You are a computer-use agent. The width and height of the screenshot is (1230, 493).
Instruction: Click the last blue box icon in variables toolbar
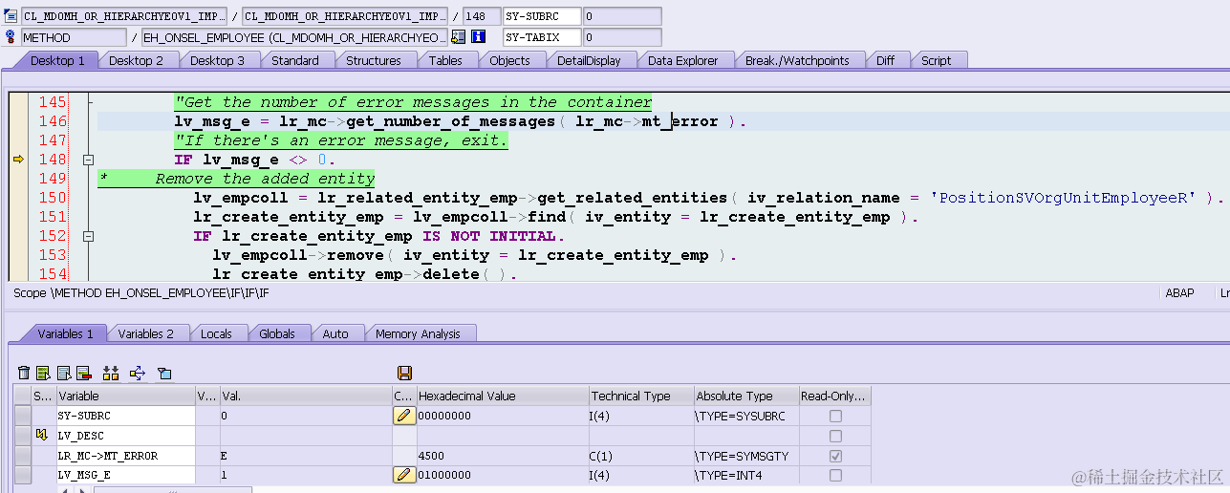click(x=163, y=373)
